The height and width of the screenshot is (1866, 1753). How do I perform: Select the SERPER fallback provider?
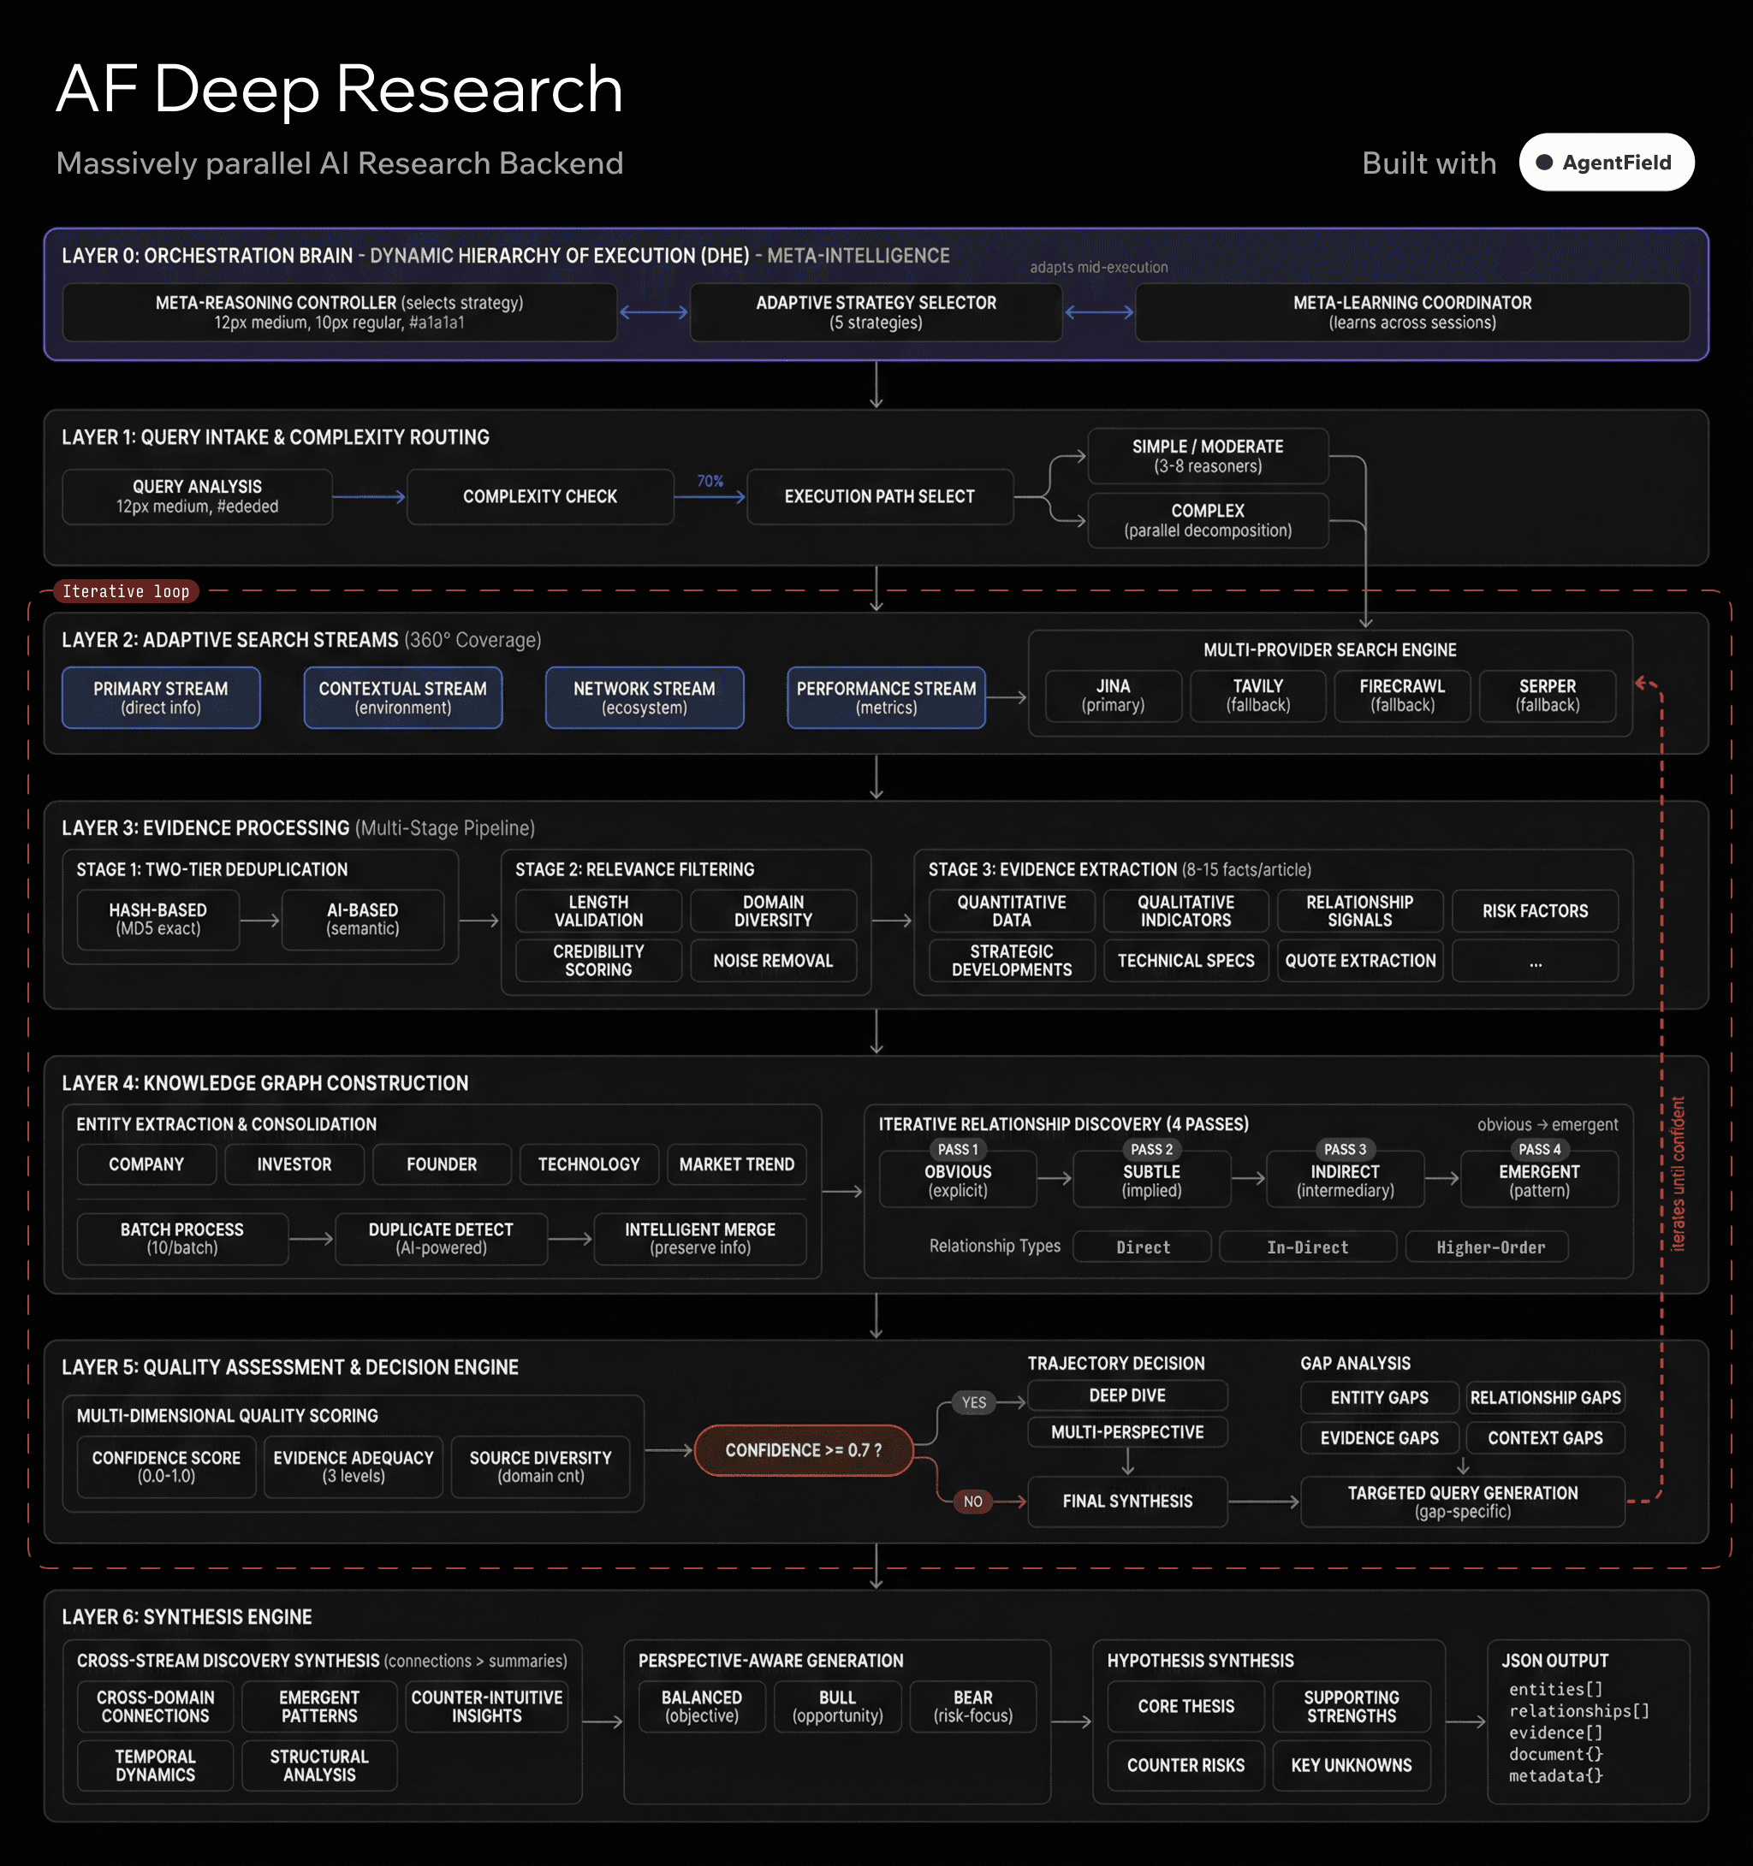pos(1548,696)
